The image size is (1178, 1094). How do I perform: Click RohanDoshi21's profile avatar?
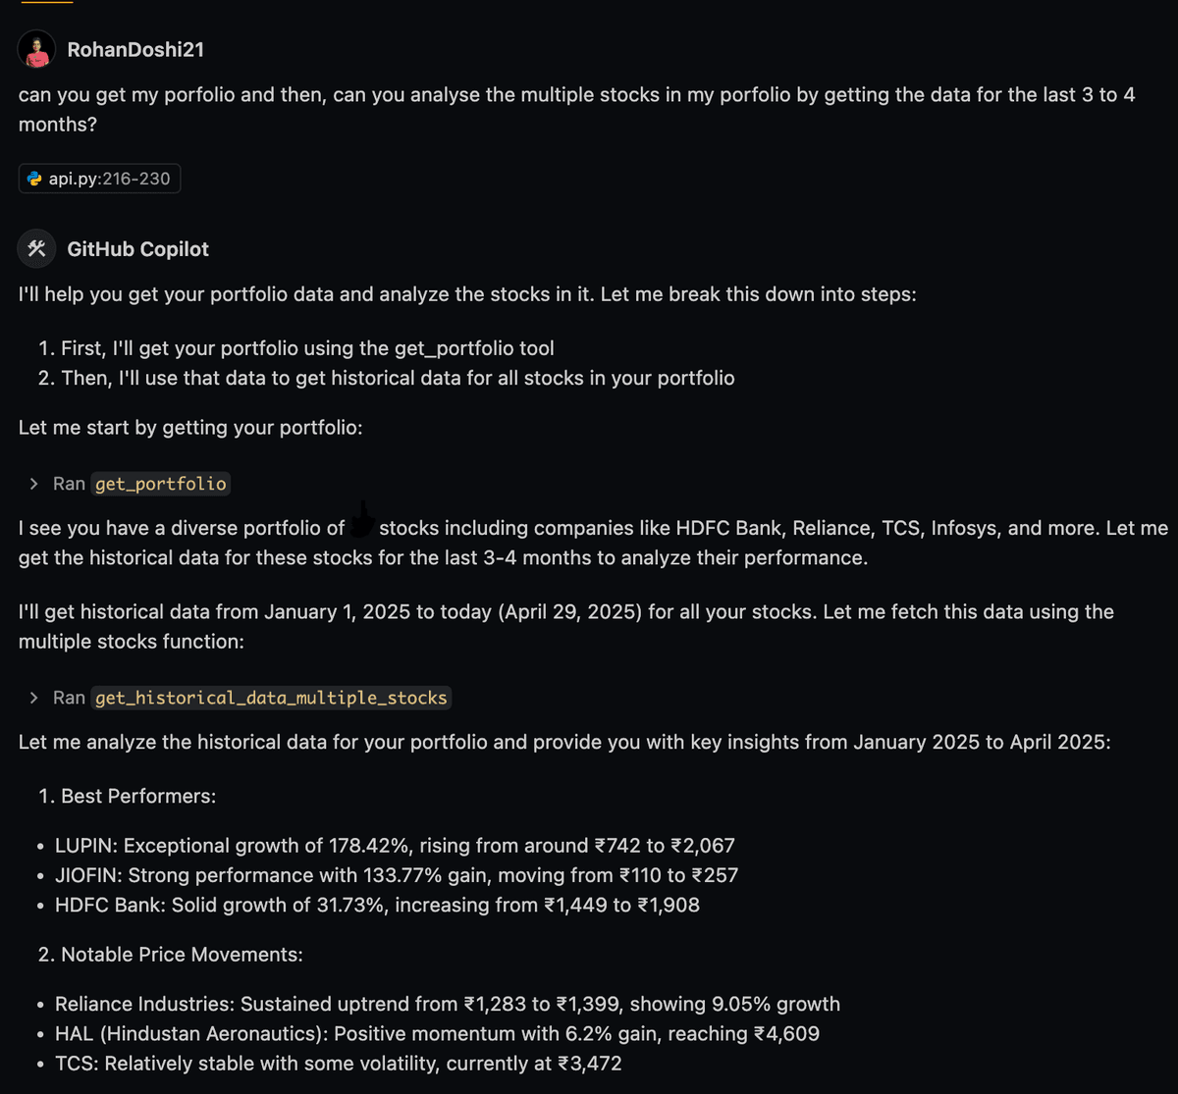click(x=36, y=49)
